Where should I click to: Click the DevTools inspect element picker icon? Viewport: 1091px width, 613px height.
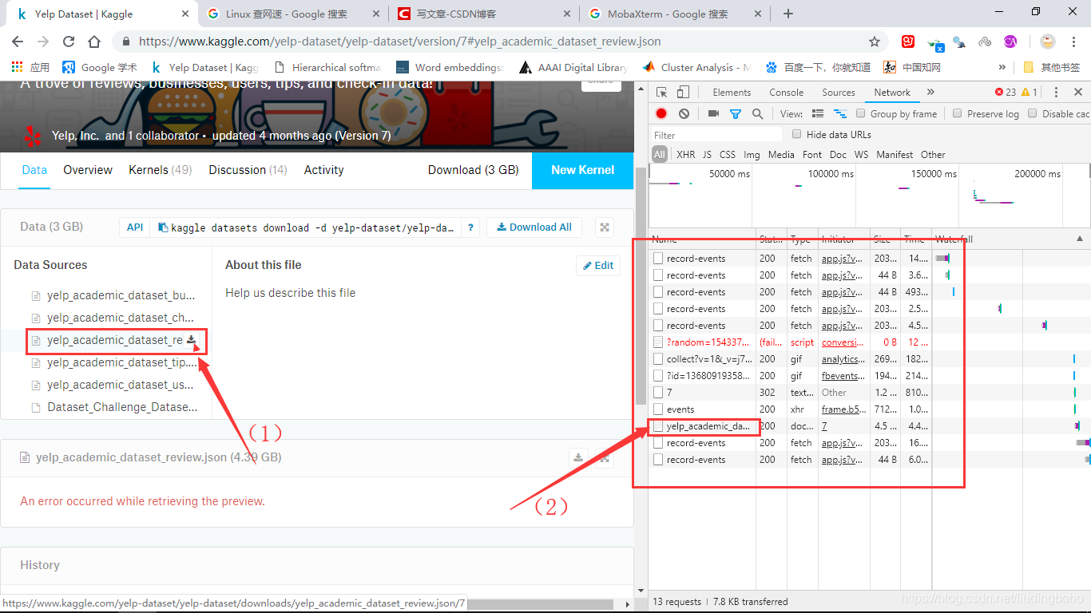[663, 93]
